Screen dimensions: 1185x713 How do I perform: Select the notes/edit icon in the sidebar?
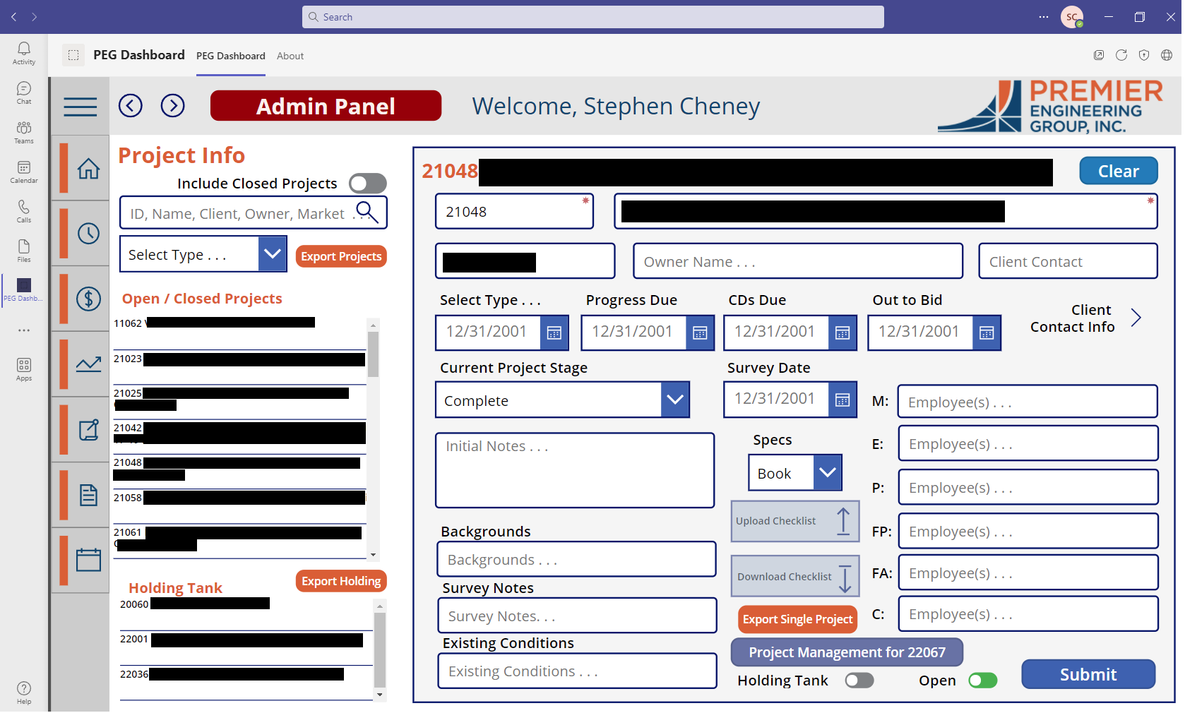coord(89,429)
